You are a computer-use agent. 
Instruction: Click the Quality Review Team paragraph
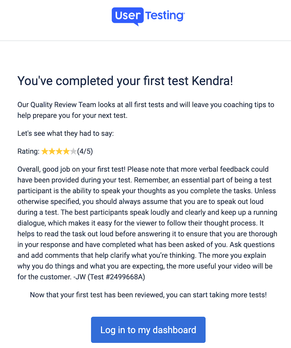click(146, 110)
